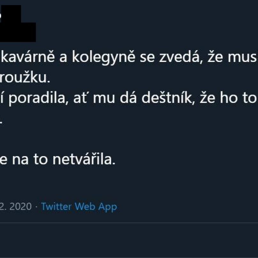Click the dot separator before Twitter Web App

[x=36, y=207]
